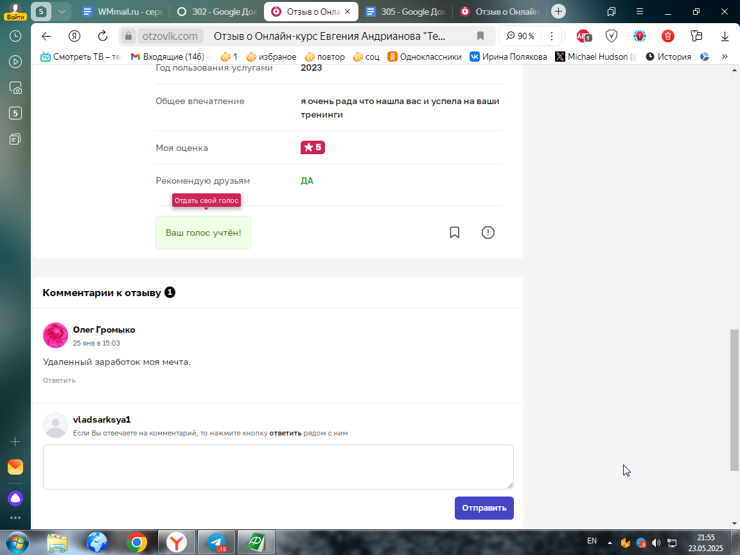Open the screenshot camera sidebar icon
Image resolution: width=740 pixels, height=555 pixels.
(15, 88)
